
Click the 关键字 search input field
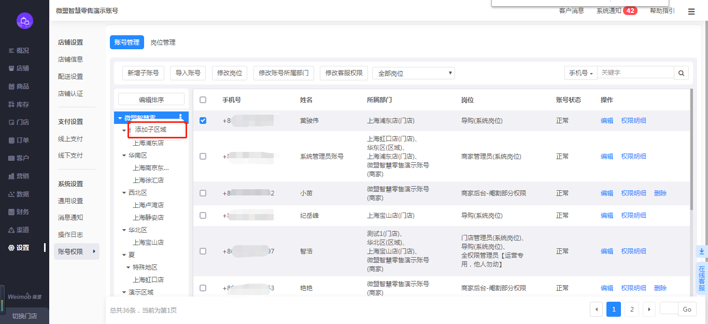(635, 73)
